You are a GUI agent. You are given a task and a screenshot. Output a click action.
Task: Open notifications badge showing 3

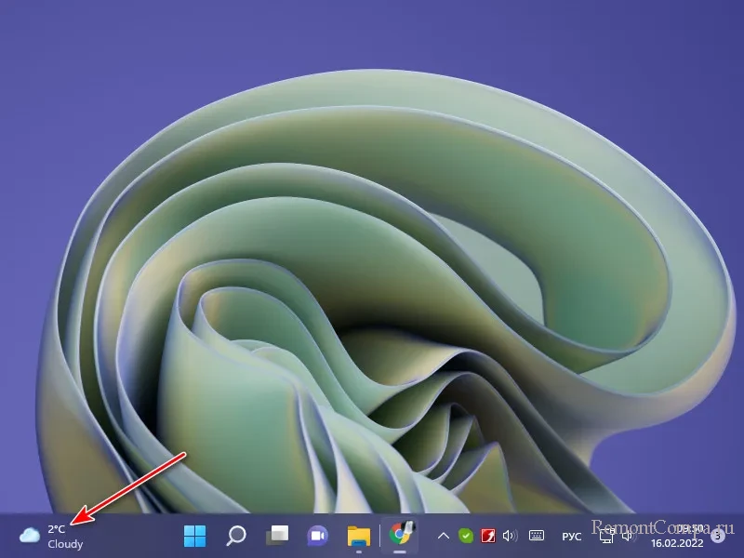[x=717, y=536]
